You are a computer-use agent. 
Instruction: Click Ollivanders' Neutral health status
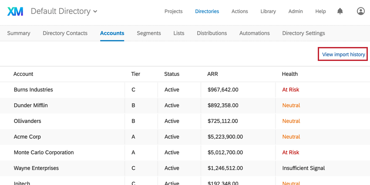point(291,121)
